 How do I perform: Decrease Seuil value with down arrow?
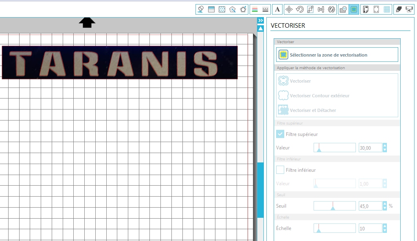385,208
